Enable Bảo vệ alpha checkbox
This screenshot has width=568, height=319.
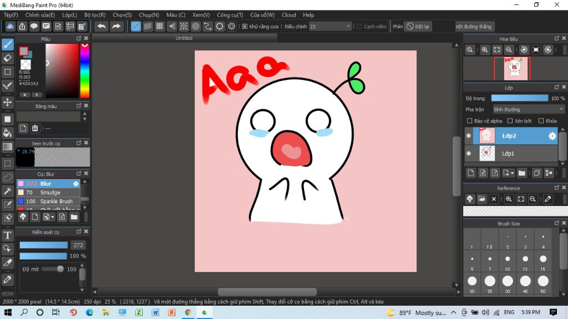click(469, 121)
